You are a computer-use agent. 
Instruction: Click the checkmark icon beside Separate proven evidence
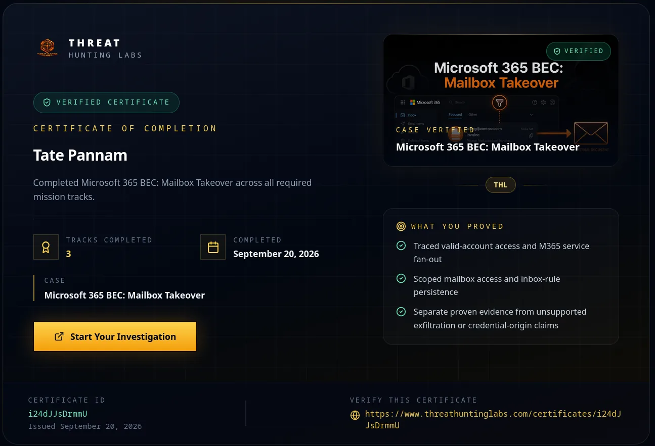coord(401,312)
